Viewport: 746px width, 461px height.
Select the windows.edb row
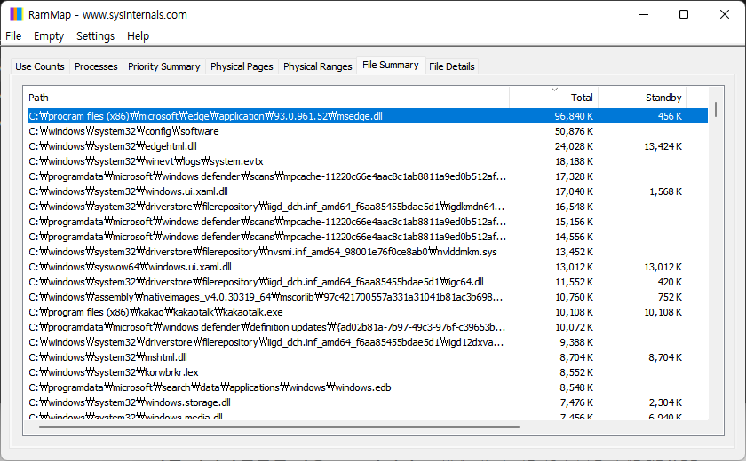368,387
